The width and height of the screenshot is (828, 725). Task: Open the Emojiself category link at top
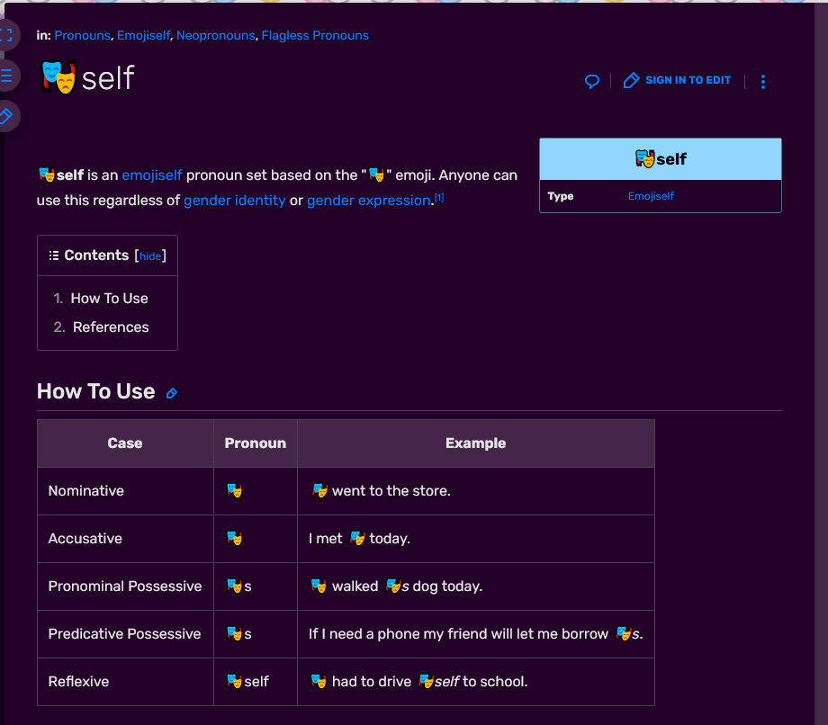pyautogui.click(x=144, y=35)
